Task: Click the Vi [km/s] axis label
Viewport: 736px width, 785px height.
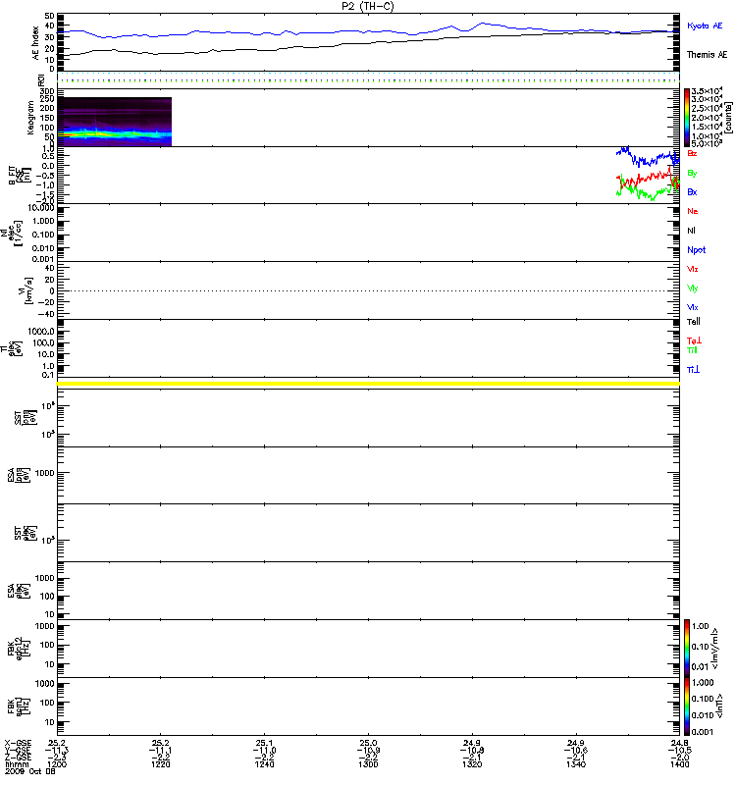Action: coord(26,290)
